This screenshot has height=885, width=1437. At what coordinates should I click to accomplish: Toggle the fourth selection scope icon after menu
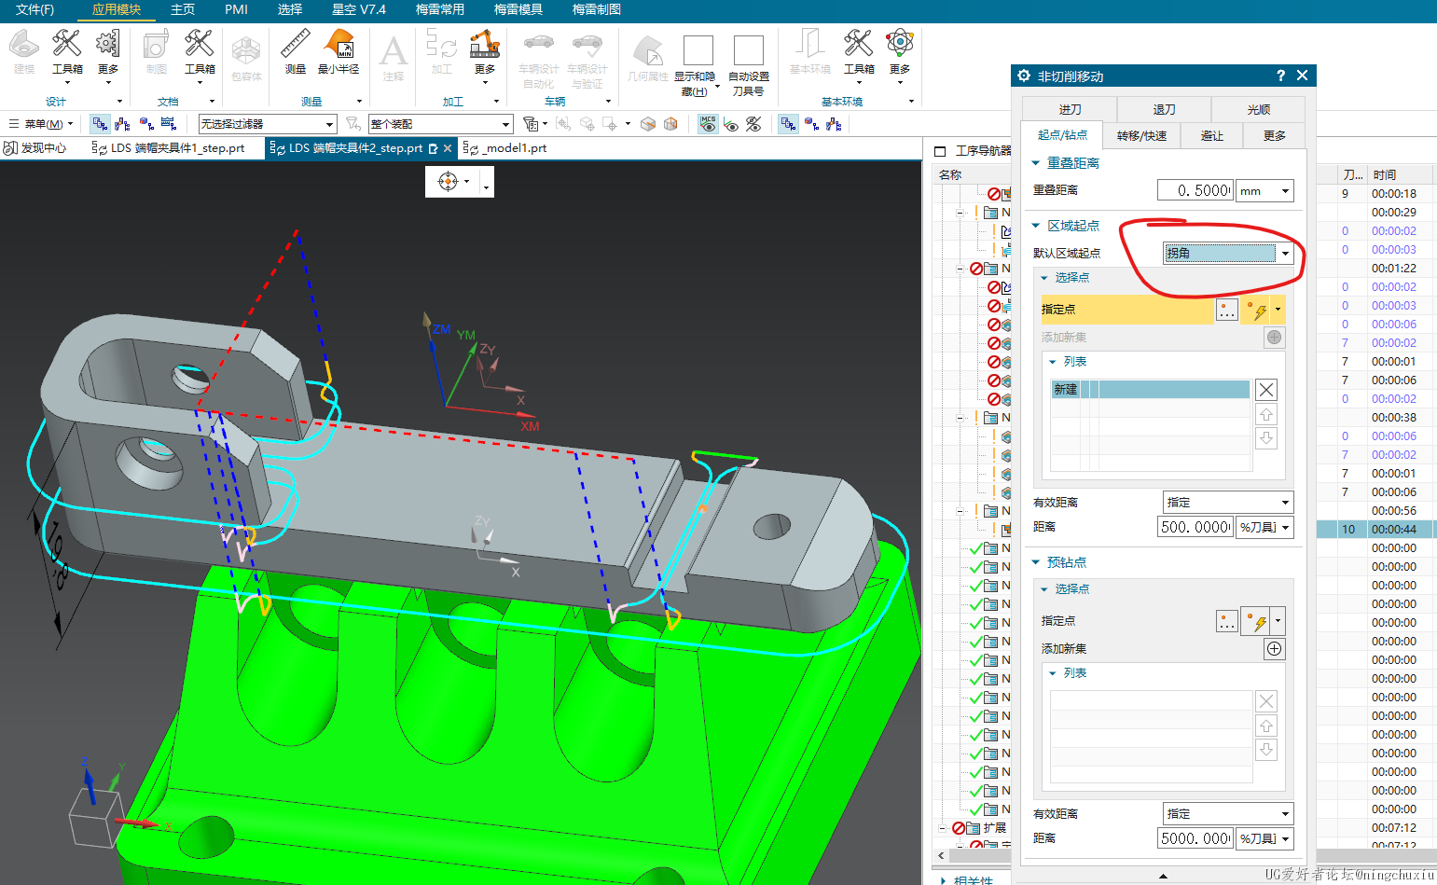[x=169, y=124]
